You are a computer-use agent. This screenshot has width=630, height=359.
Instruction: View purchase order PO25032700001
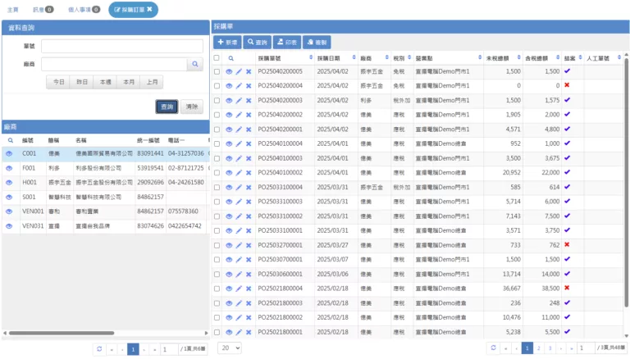coord(229,245)
